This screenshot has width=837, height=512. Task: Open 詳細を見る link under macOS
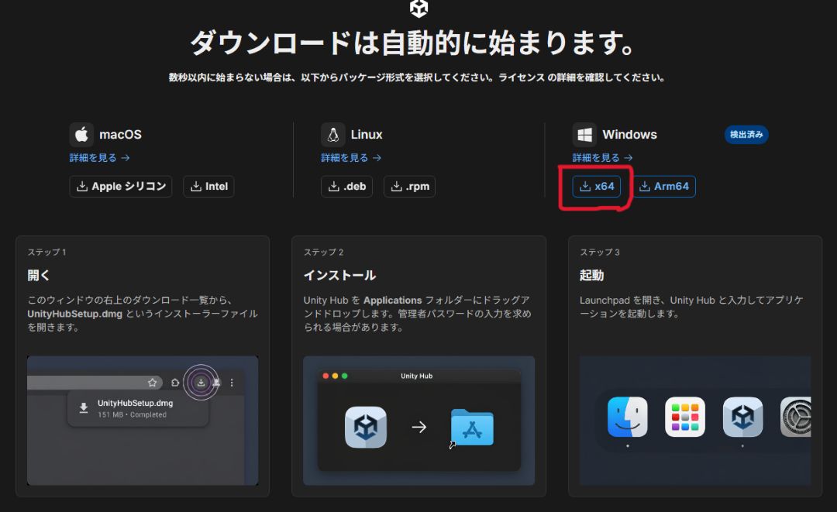(x=99, y=158)
